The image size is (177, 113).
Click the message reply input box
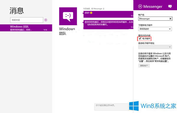click(x=112, y=107)
